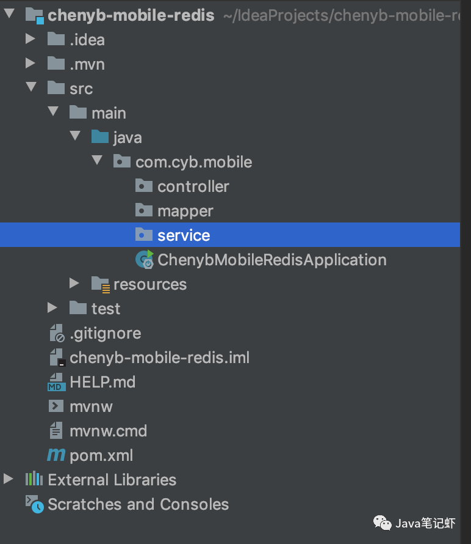Click the Markdown icon next to HELP.md
The height and width of the screenshot is (544, 471).
coord(56,381)
